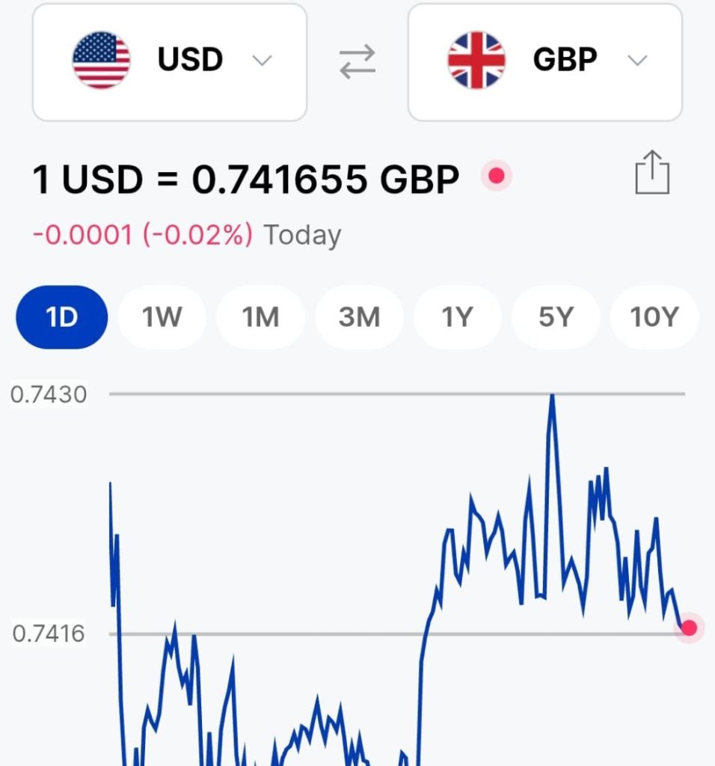Show the 3M chart range
The width and height of the screenshot is (715, 766).
coord(360,317)
